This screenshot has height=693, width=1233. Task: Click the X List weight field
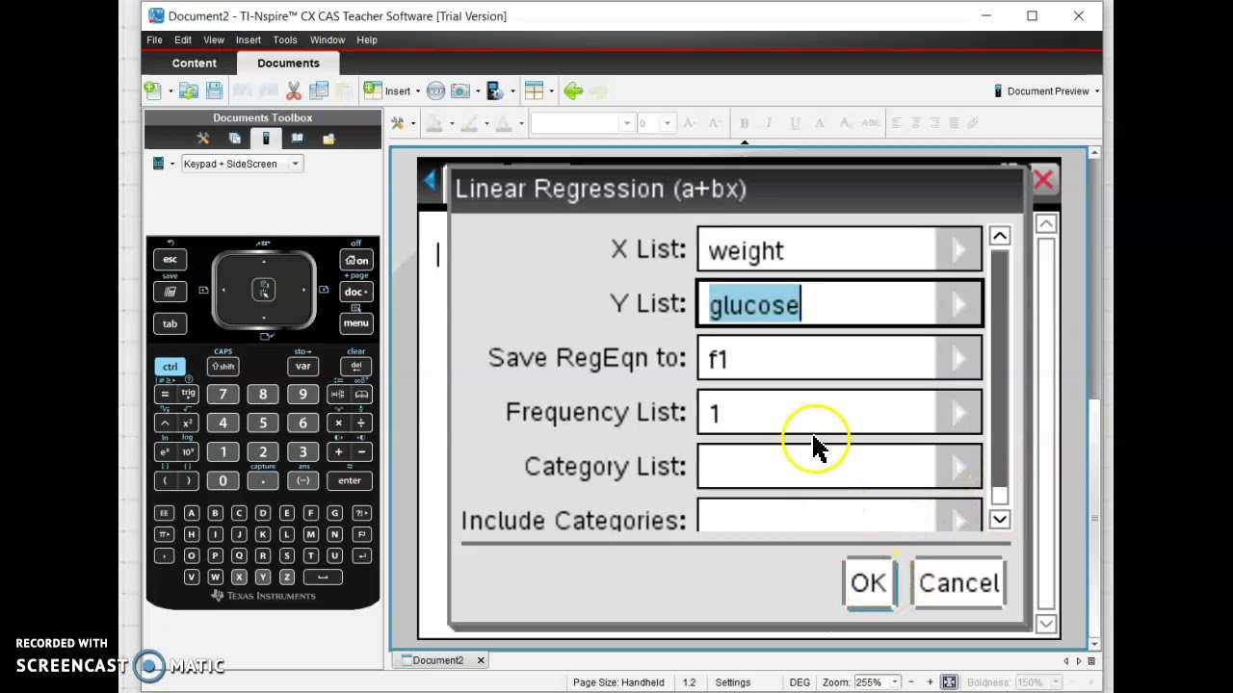pyautogui.click(x=817, y=250)
